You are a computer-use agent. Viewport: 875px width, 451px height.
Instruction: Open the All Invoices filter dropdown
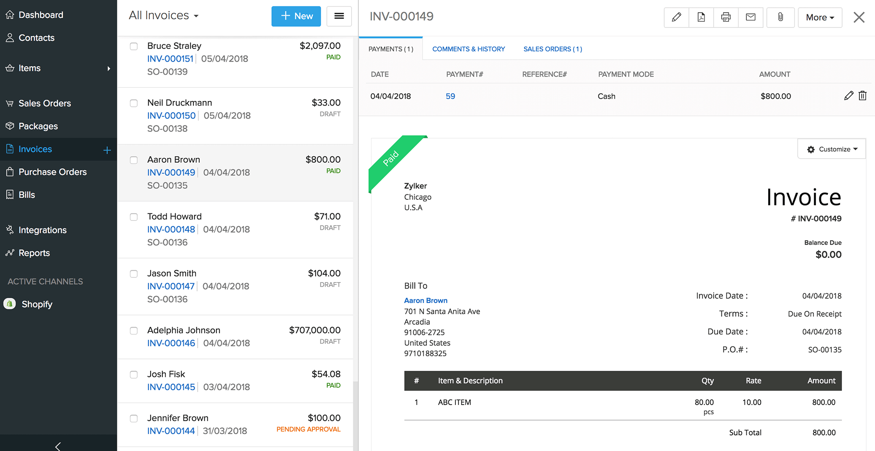click(x=164, y=16)
